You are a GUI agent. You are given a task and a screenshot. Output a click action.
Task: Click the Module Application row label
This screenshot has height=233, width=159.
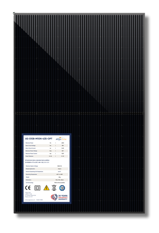tap(31, 169)
